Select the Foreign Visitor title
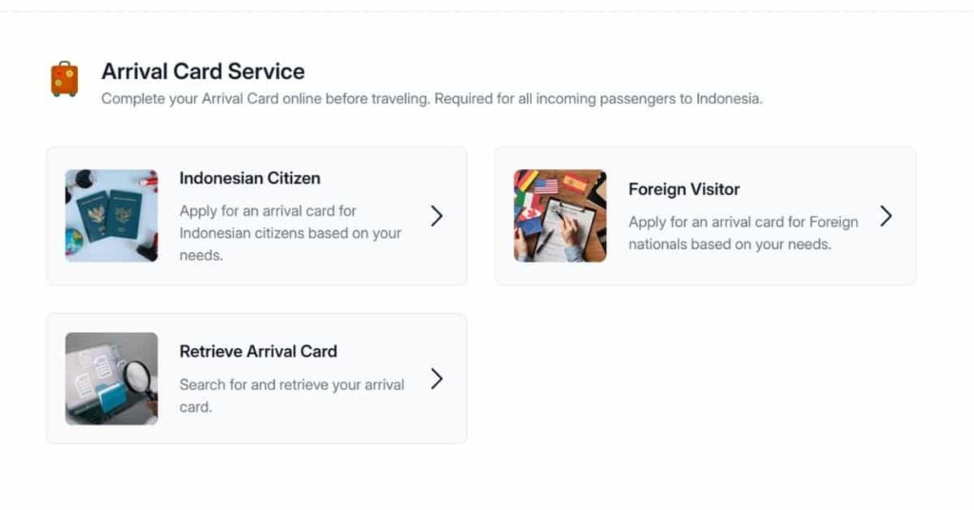The width and height of the screenshot is (974, 510). click(684, 189)
